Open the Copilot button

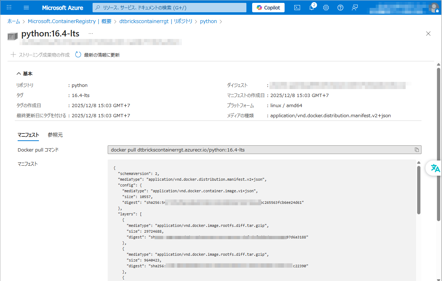point(268,8)
